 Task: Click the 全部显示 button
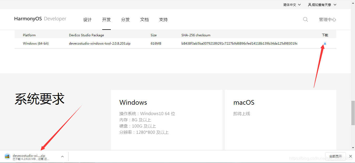[x=335, y=156]
